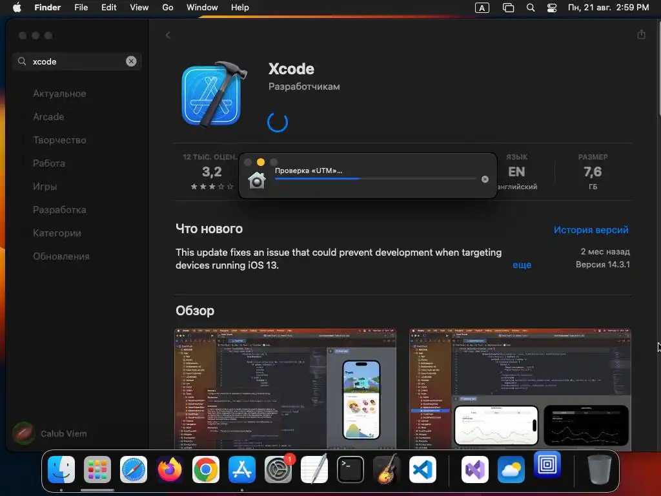Open Finder from the Dock
Screen dimensions: 661x496
pyautogui.click(x=61, y=469)
